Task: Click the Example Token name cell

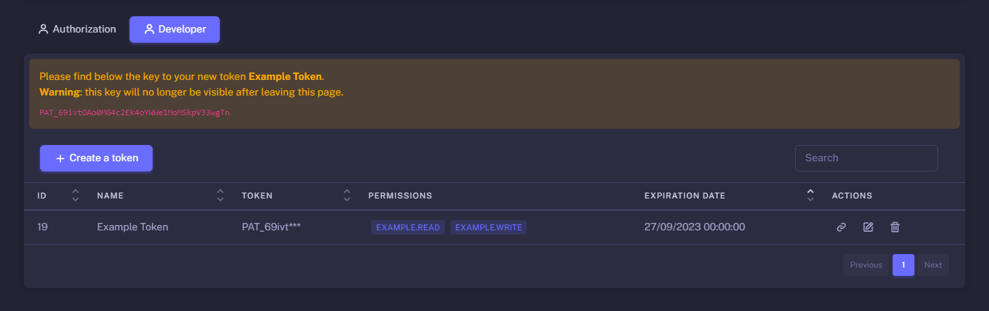Action: coord(132,227)
